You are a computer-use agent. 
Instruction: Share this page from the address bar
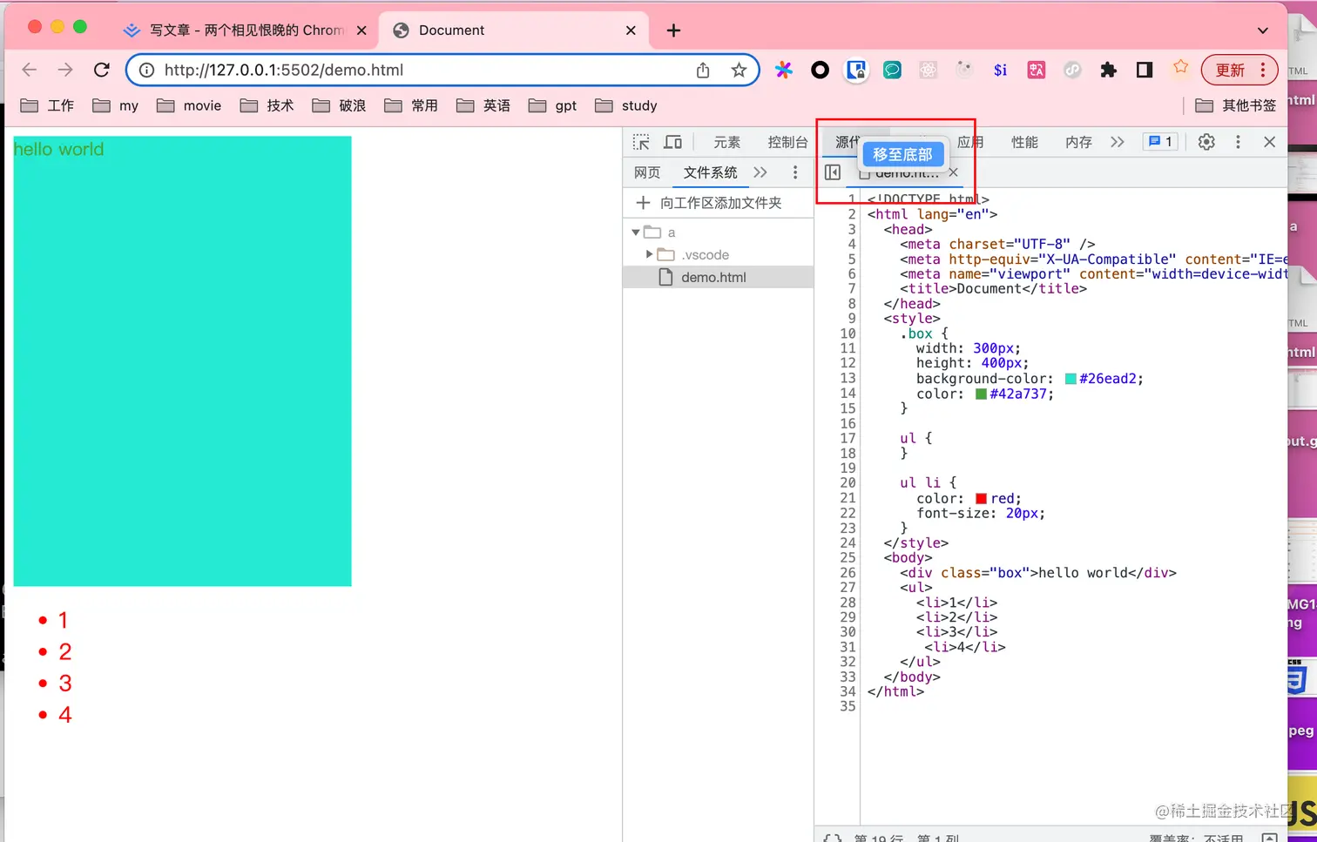pos(703,70)
